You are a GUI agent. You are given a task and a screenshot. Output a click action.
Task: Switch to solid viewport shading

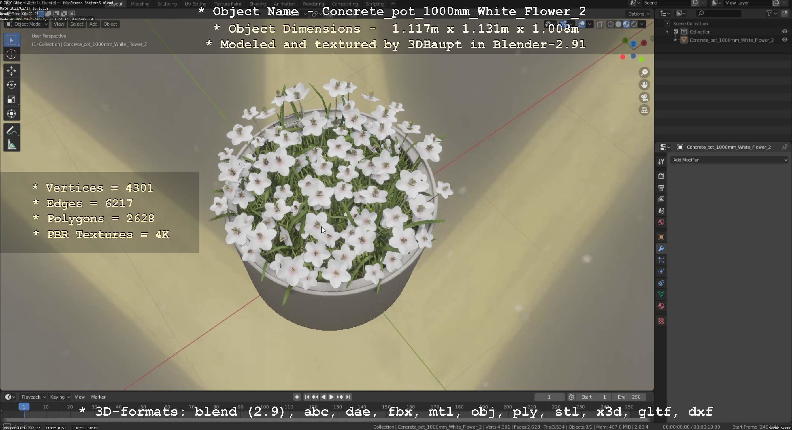(x=618, y=24)
